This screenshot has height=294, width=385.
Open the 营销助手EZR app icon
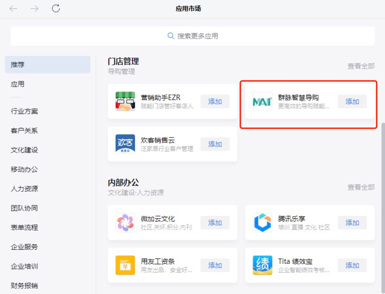125,101
